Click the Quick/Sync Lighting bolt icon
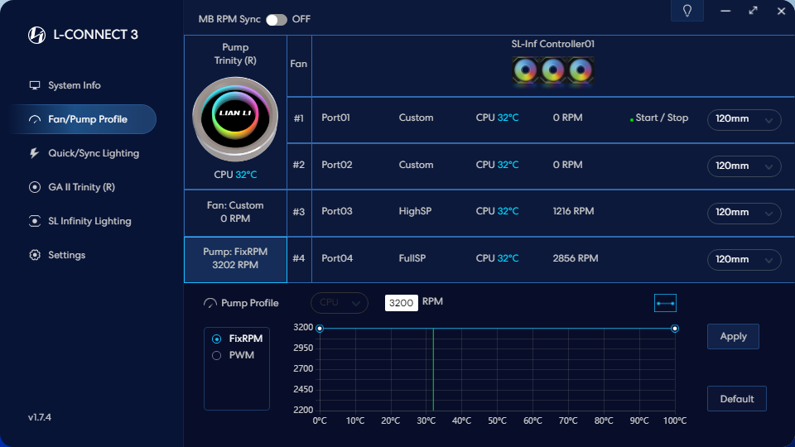Screen dimensions: 795x447 pyautogui.click(x=34, y=153)
